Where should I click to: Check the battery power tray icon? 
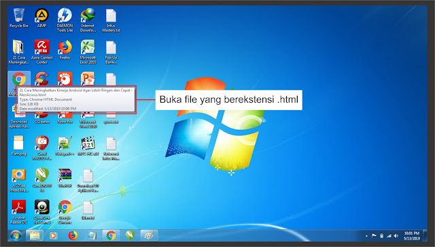381,236
